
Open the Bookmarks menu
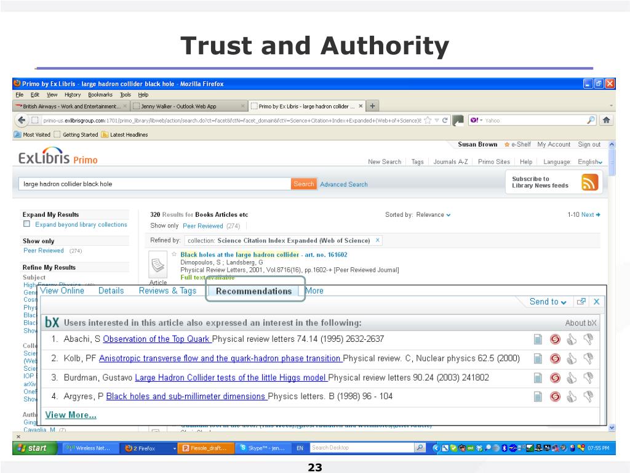pyautogui.click(x=100, y=95)
